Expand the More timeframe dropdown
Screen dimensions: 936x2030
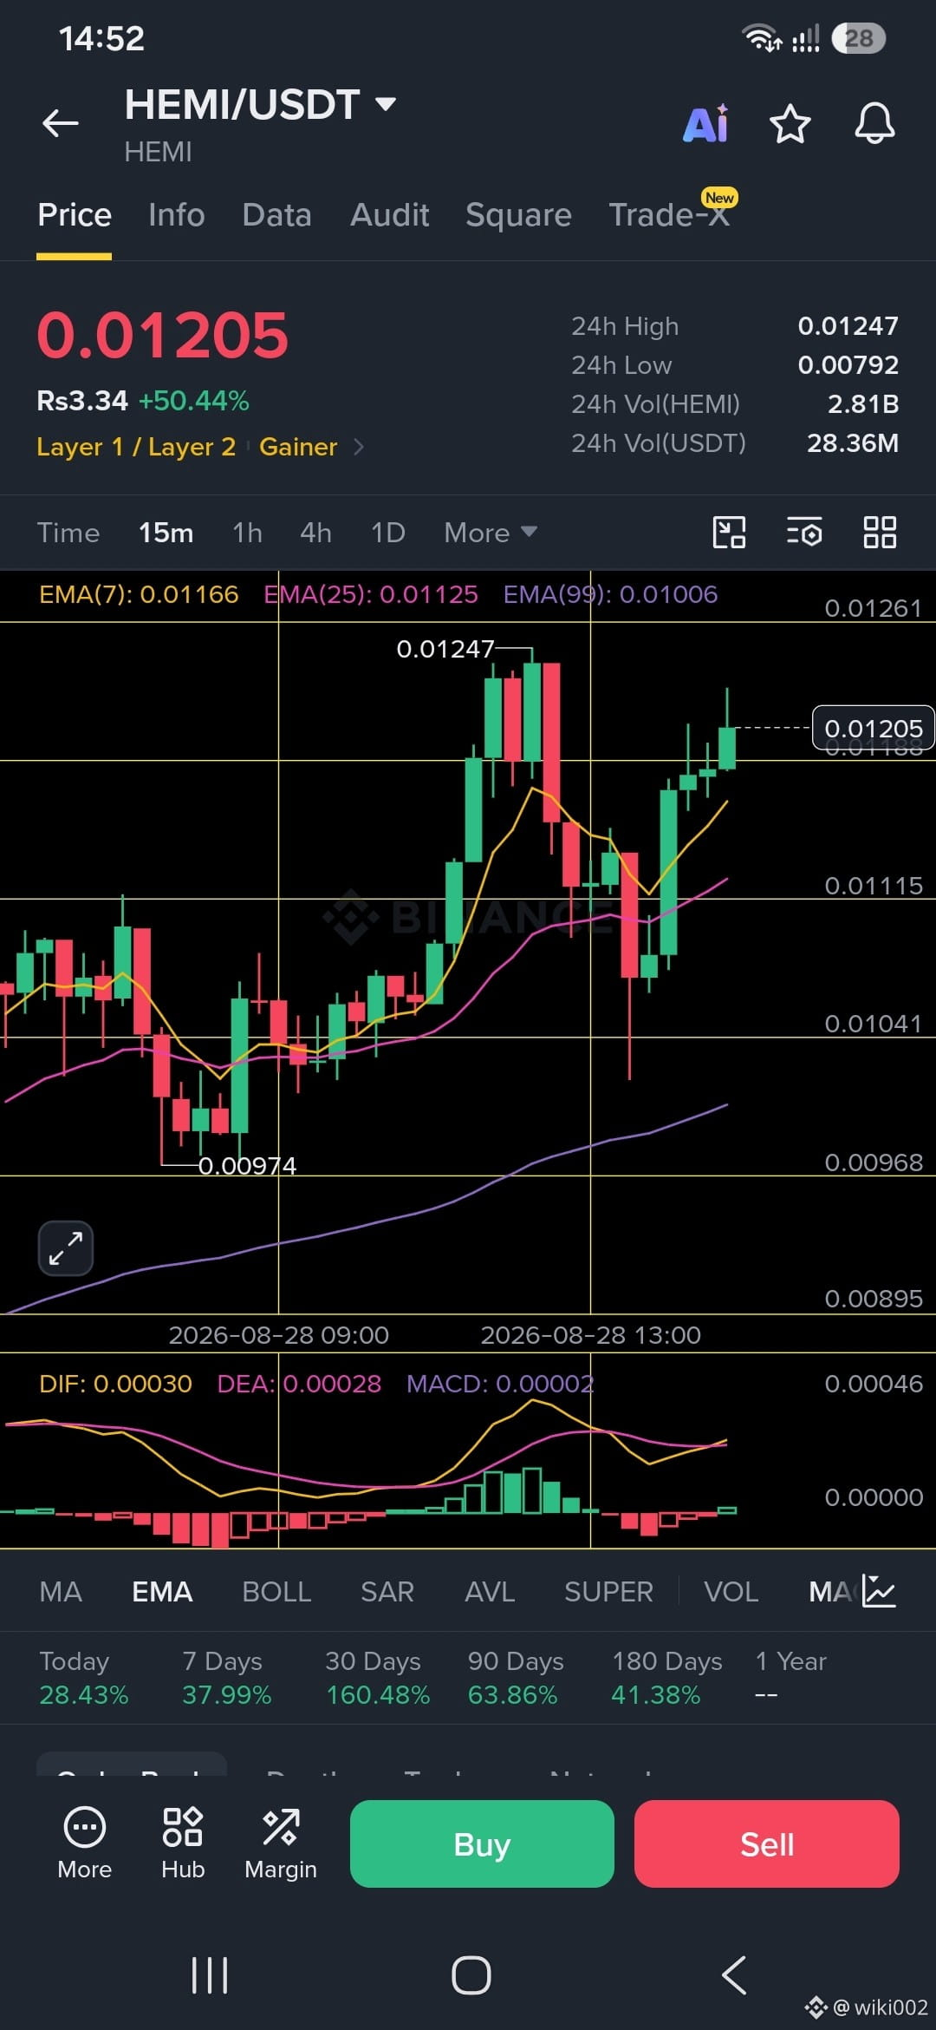(x=491, y=532)
